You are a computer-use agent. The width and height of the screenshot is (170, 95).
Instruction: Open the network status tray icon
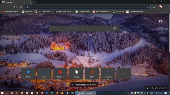[x=145, y=93]
